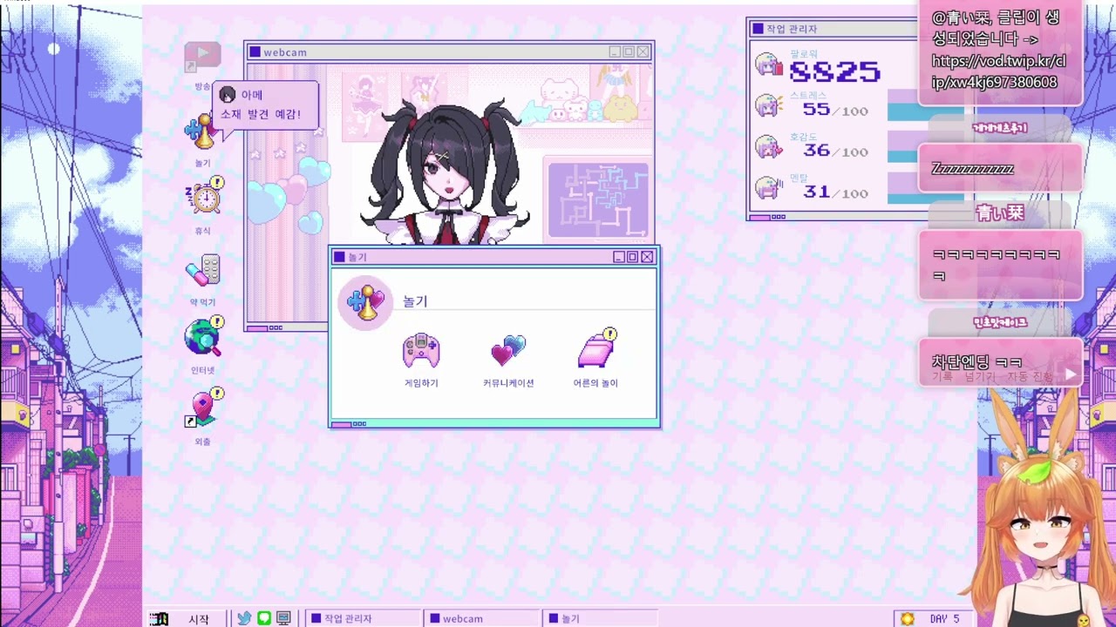The width and height of the screenshot is (1116, 627).
Task: Select 커뮤니케이션 hearts icon in 놀기 window
Action: tap(508, 351)
